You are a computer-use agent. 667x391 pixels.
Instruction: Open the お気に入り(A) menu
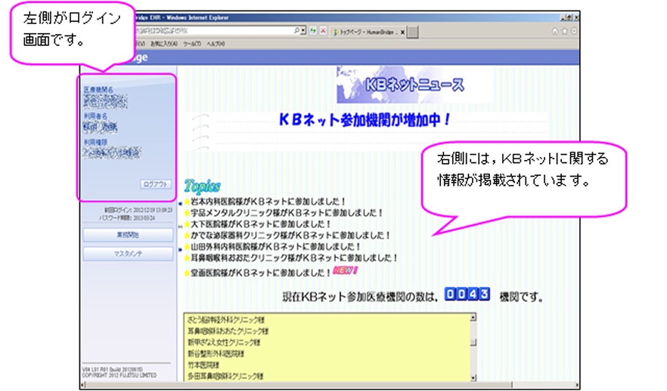pyautogui.click(x=163, y=44)
